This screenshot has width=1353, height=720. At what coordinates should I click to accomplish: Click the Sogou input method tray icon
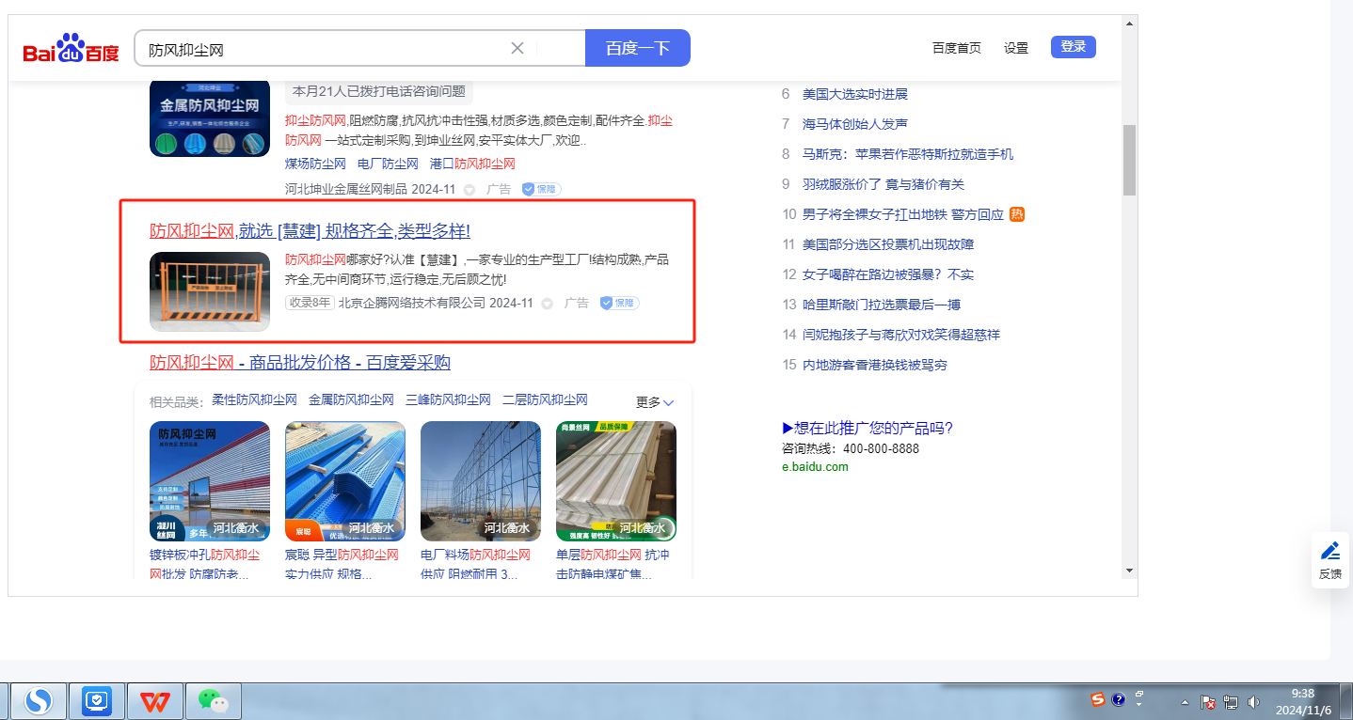tap(1098, 699)
